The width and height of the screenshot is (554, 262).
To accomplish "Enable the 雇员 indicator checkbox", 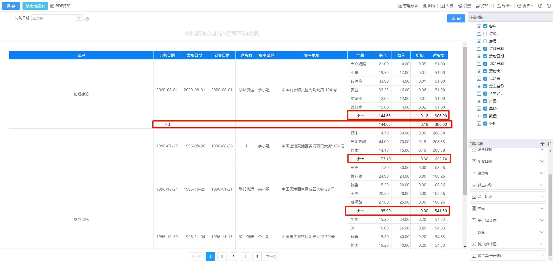I will coord(485,41).
